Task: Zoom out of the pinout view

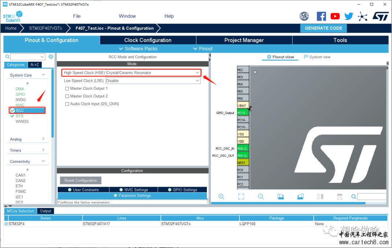Action: coord(261,196)
